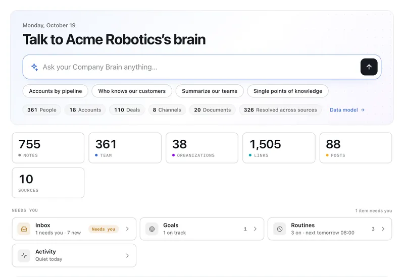Open the 20 Documents chip
Viewport: 404px width, 277px height.
click(212, 110)
